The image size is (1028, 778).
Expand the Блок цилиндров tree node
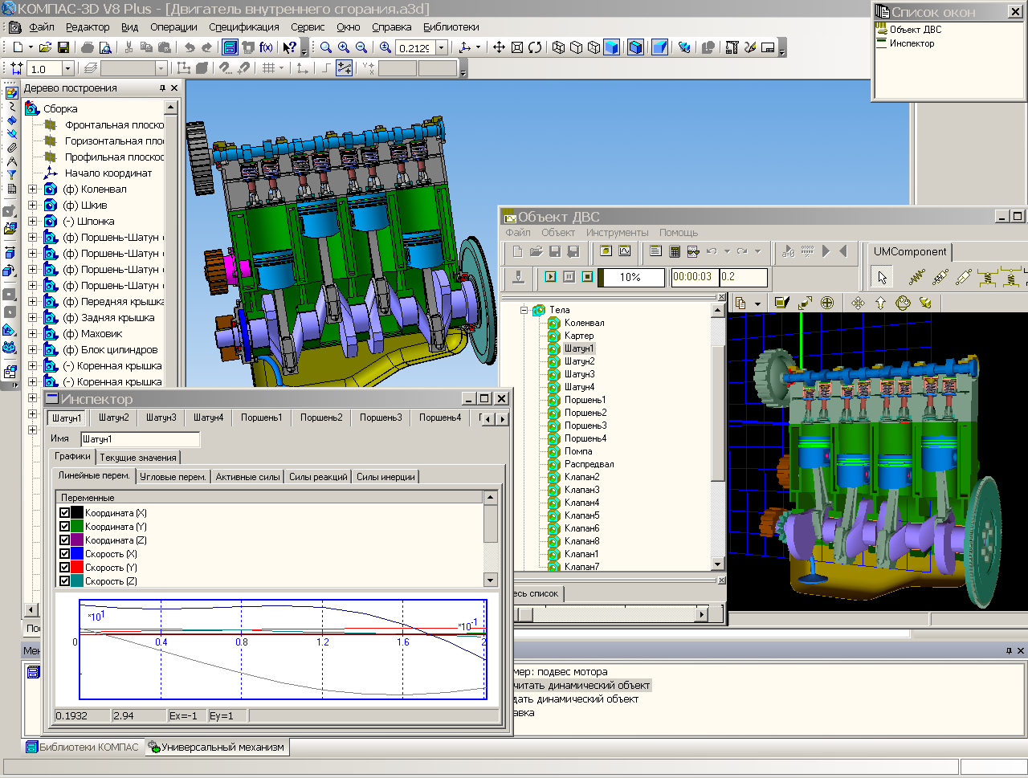point(33,350)
